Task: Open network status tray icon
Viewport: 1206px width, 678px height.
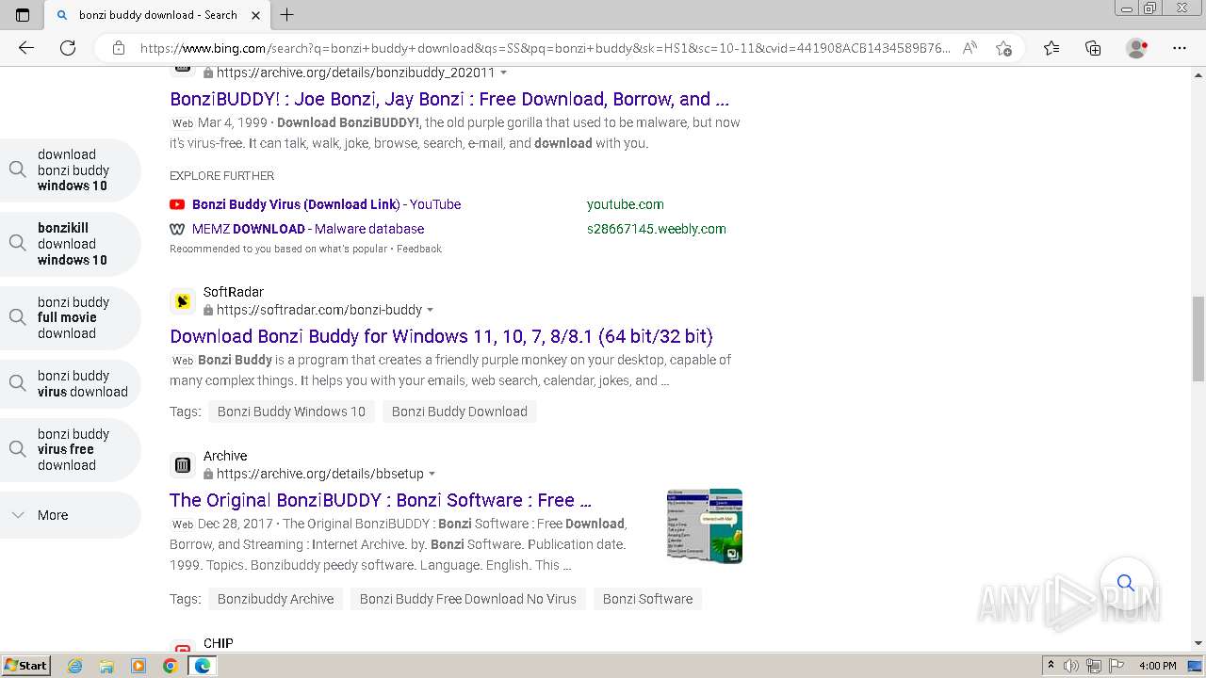Action: (1096, 666)
